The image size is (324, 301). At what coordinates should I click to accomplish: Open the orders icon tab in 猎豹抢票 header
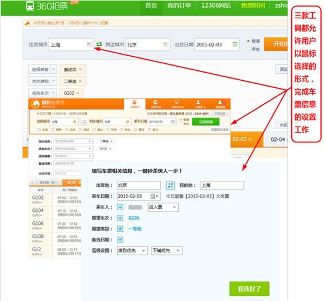pos(156,104)
